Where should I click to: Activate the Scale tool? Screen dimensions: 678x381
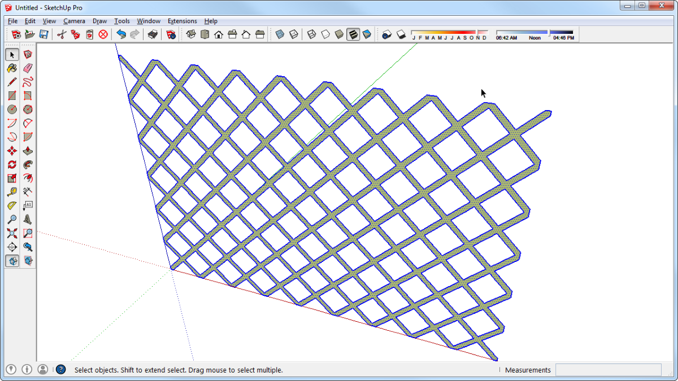click(x=12, y=178)
